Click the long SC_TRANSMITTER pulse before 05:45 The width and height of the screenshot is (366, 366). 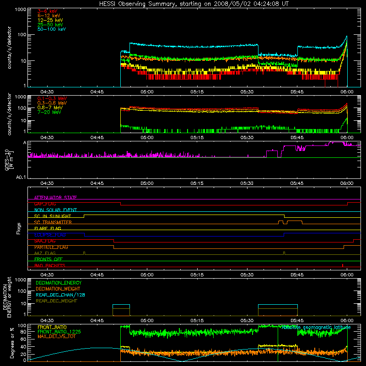tap(295, 222)
